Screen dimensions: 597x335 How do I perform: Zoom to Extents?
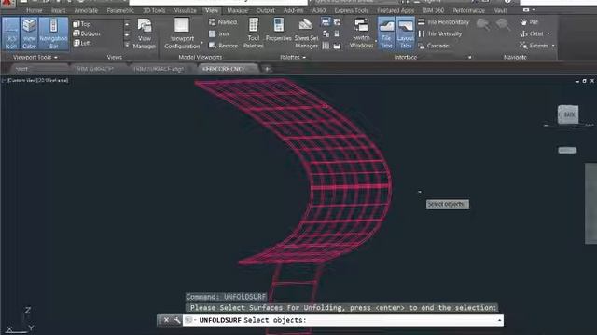click(x=534, y=46)
